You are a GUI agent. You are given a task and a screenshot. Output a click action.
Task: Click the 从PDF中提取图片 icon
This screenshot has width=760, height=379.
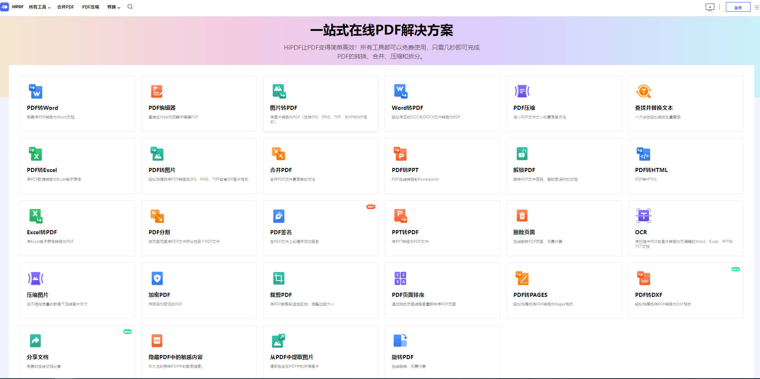point(279,341)
